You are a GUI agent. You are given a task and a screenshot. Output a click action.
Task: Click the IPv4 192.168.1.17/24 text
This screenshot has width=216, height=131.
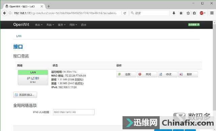click(x=64, y=87)
